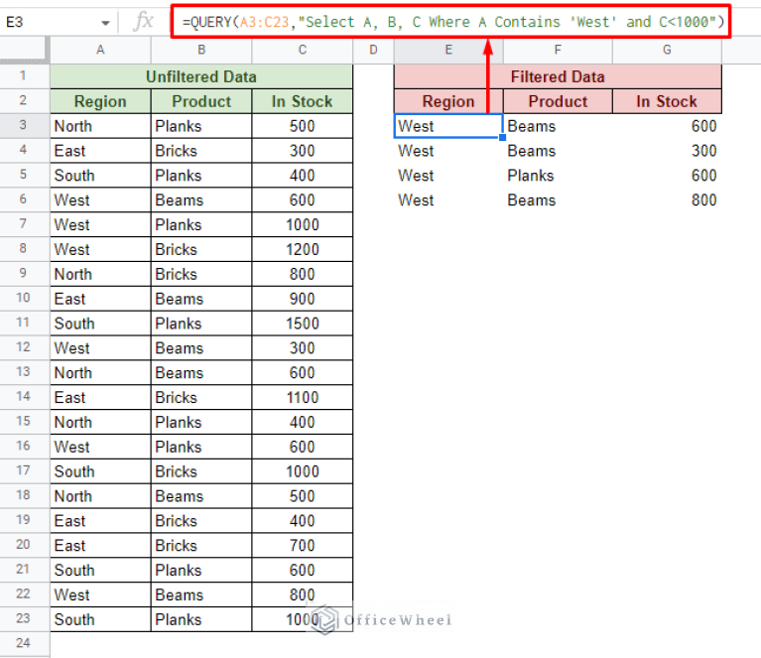The image size is (761, 658).
Task: Select row 24 header
Action: pos(25,644)
